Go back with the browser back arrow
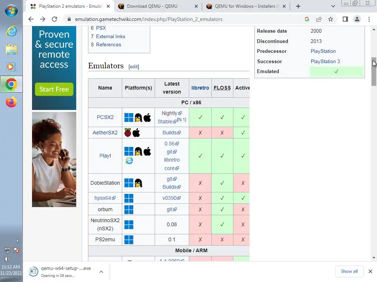The height and width of the screenshot is (282, 377). tap(31, 19)
